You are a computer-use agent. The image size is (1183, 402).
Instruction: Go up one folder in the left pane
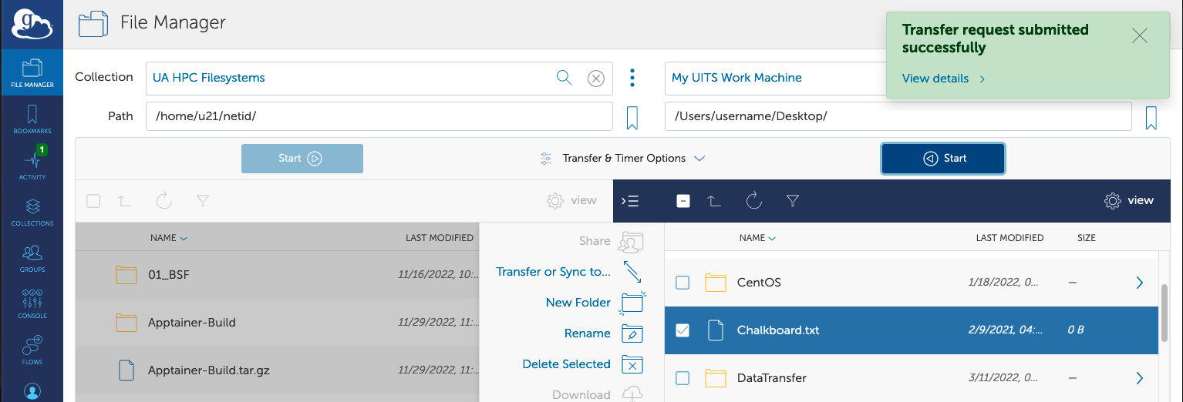coord(124,201)
